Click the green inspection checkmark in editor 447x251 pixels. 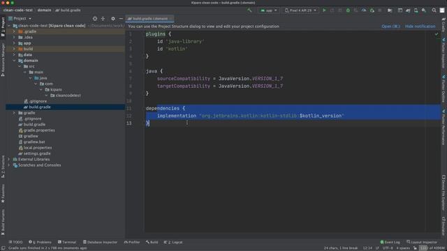[x=436, y=34]
